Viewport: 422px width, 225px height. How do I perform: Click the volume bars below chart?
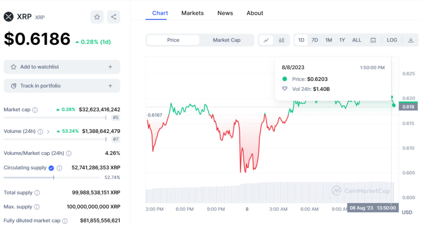click(268, 193)
